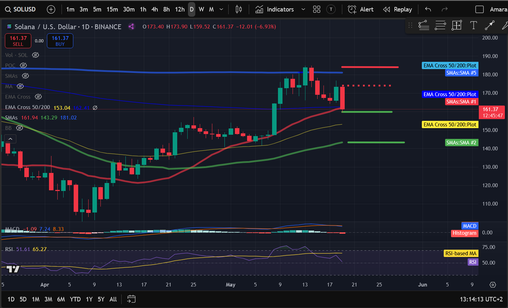Redo the chart action

tap(444, 9)
